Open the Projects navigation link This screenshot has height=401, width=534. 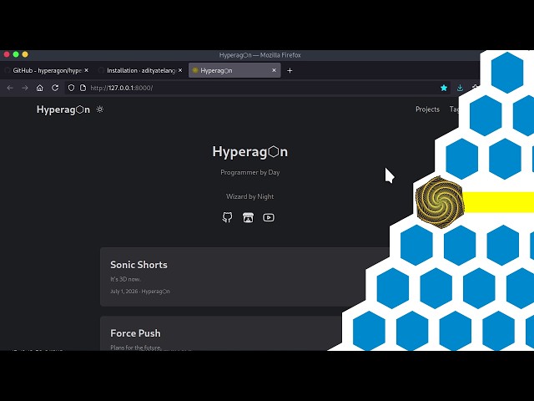pyautogui.click(x=427, y=109)
